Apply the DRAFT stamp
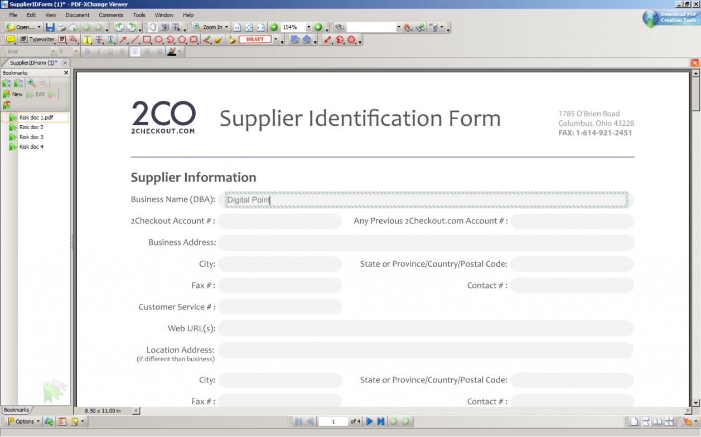 pos(255,40)
